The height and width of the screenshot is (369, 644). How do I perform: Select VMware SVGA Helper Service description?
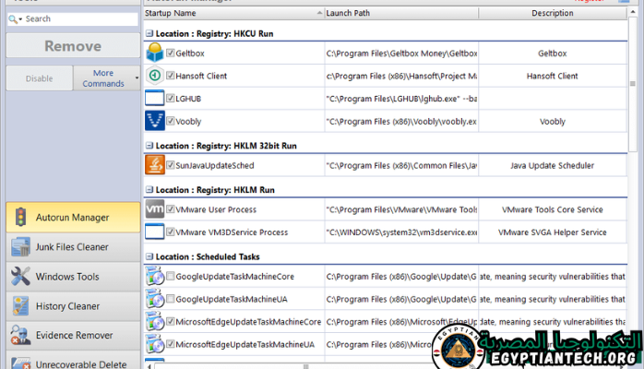pyautogui.click(x=553, y=232)
